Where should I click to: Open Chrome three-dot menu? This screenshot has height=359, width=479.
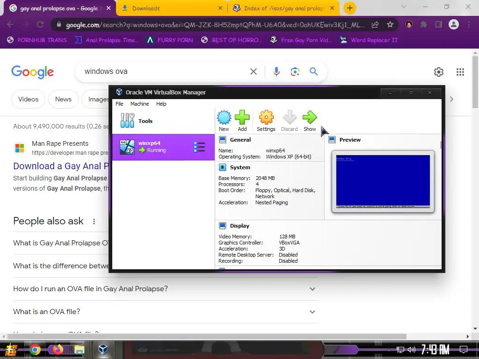point(469,24)
